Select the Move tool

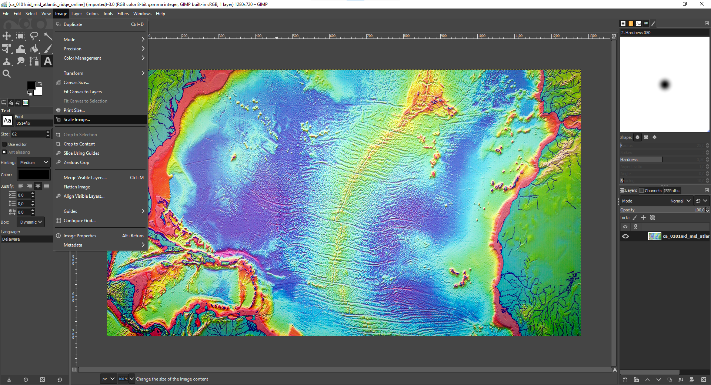point(7,36)
